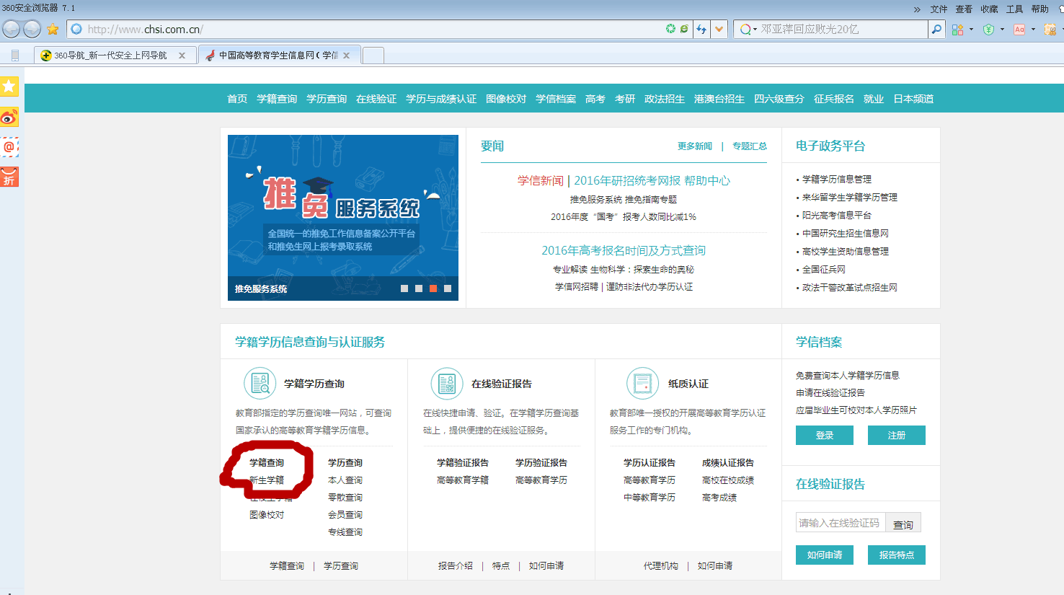Open the 查看 menu
Image resolution: width=1064 pixels, height=595 pixels.
964,9
